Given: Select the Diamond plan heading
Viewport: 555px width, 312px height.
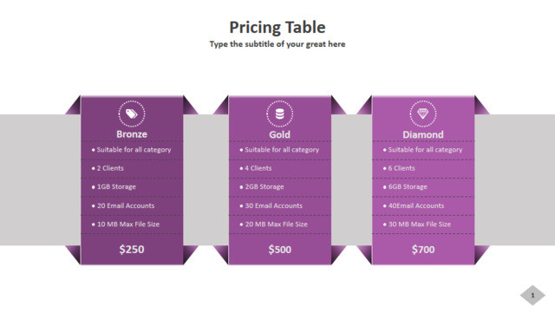Looking at the screenshot, I should 423,135.
